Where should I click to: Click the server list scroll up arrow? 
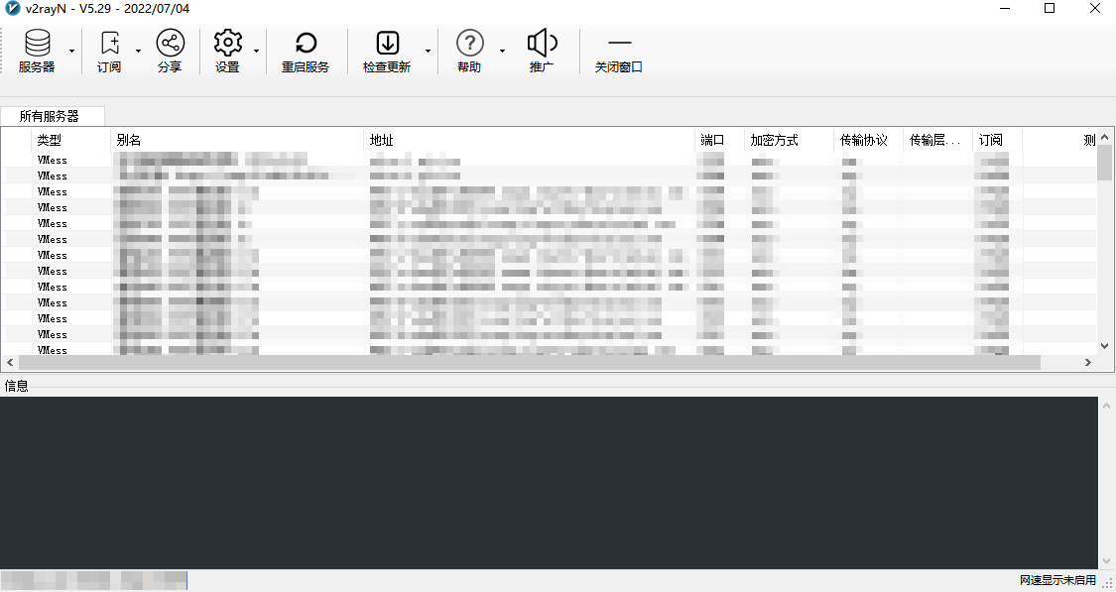[x=1105, y=137]
